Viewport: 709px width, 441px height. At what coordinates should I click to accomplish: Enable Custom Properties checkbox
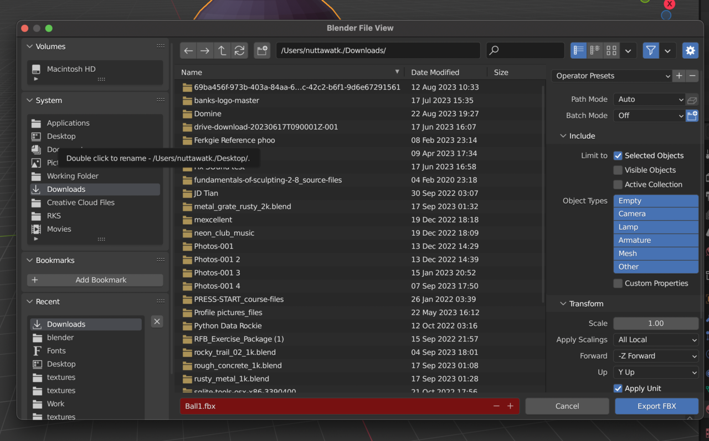point(618,283)
